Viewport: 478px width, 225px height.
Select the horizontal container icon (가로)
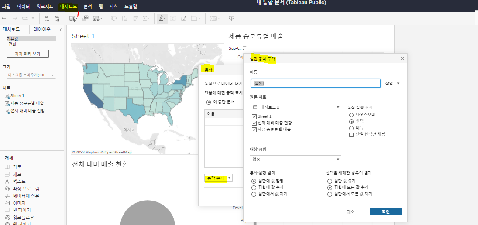(7, 167)
